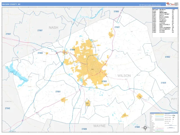Click the publisher logo in the header
This screenshot has width=180, height=135.
[170, 4]
